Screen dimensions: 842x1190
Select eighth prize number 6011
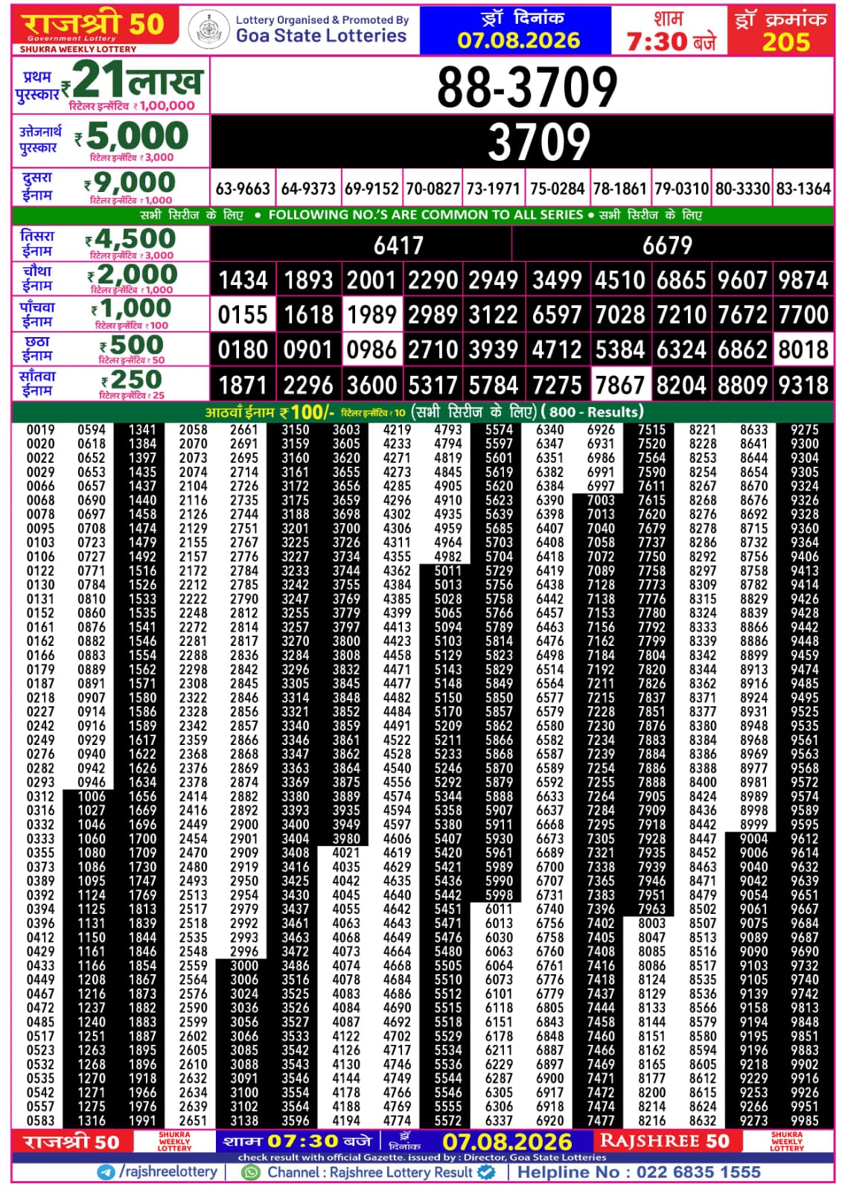pyautogui.click(x=499, y=909)
